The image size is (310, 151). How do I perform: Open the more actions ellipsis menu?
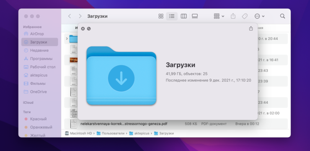click(x=259, y=16)
